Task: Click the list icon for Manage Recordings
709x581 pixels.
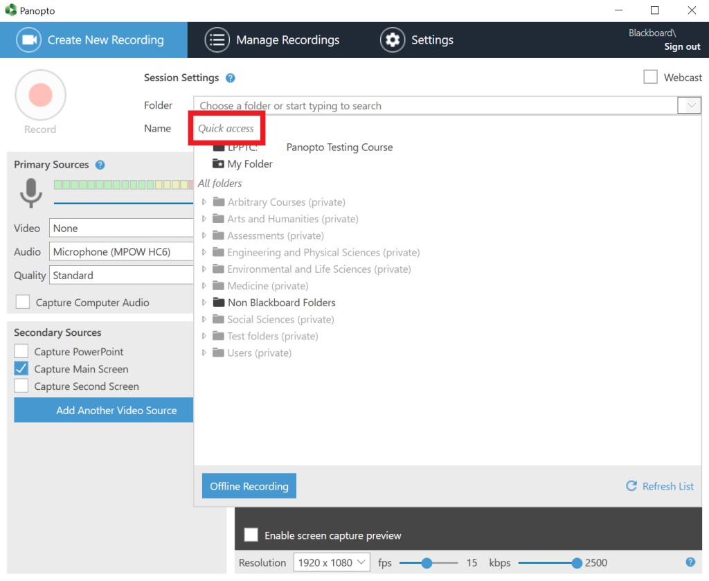Action: [x=217, y=39]
